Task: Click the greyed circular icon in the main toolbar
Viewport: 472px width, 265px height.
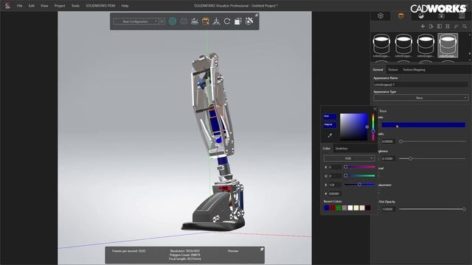Action: (184, 21)
